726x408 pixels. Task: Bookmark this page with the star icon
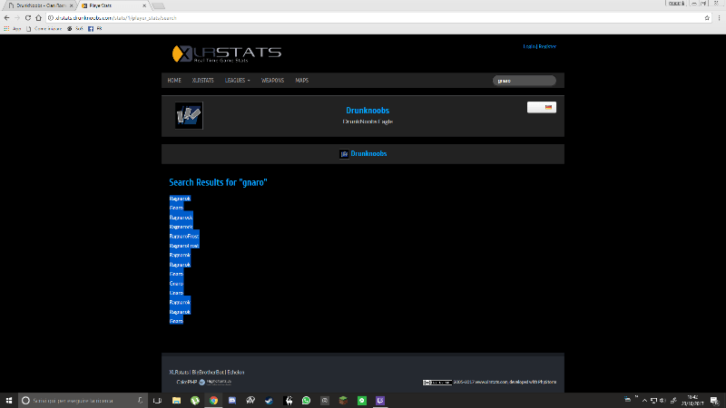point(707,17)
